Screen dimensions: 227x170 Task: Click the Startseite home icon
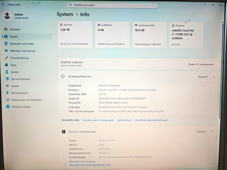coord(6,29)
